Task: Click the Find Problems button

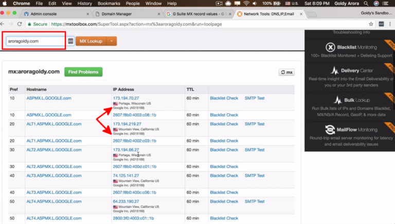Action: [83, 72]
